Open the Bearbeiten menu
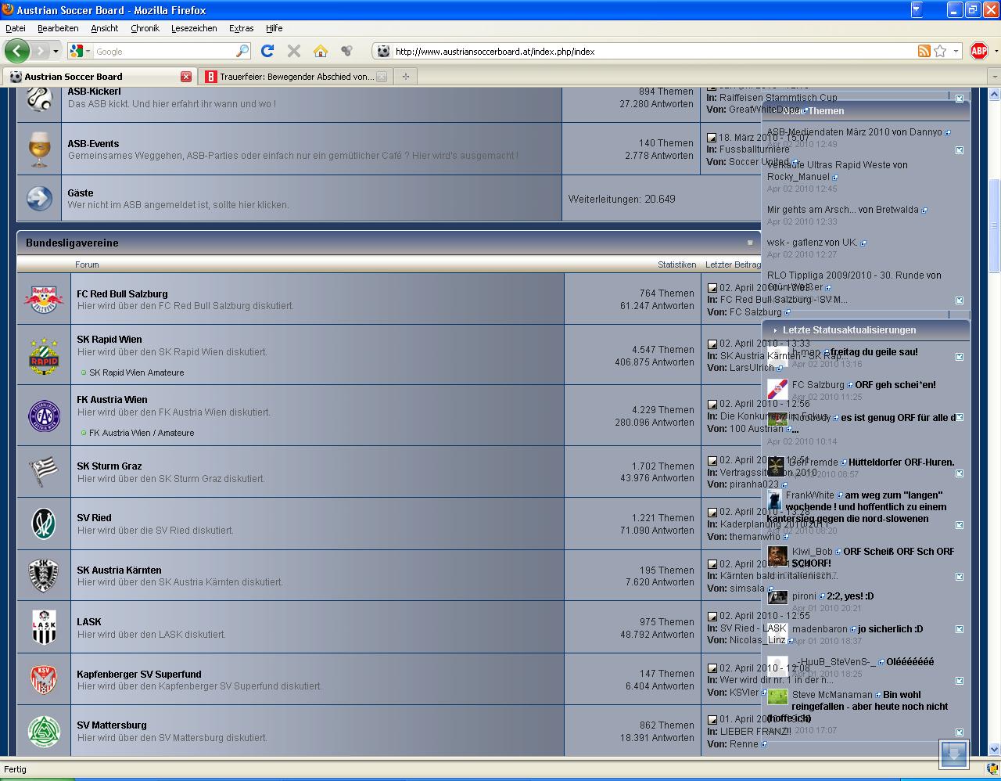Screen dimensions: 1001x781 [58, 28]
